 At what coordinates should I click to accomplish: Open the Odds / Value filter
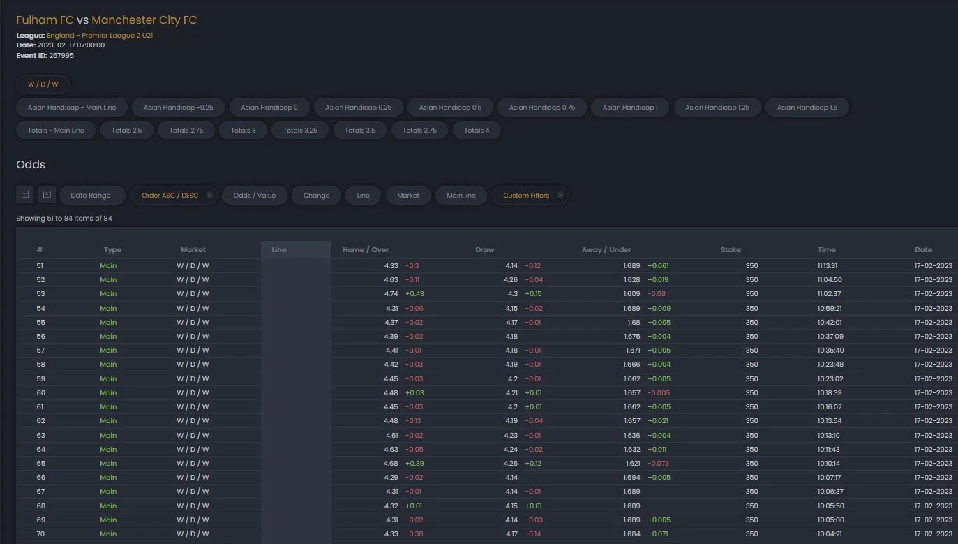(x=254, y=196)
